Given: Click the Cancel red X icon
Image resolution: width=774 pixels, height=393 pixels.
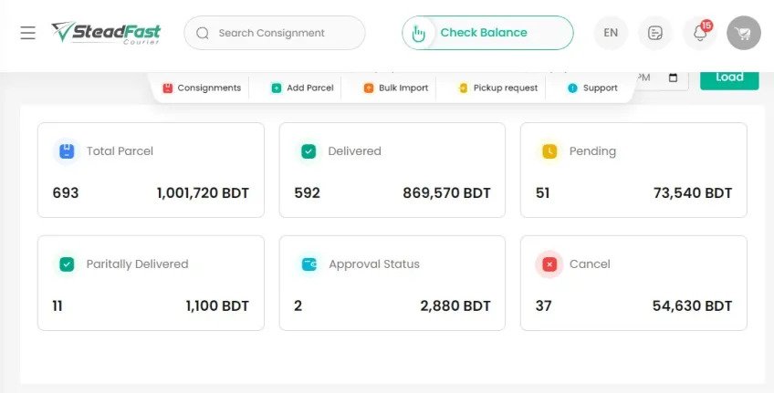Looking at the screenshot, I should [549, 264].
